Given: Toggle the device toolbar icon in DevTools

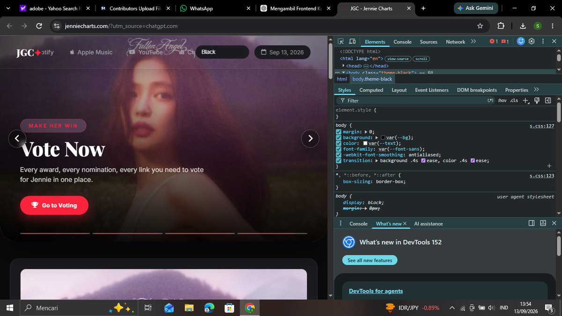Looking at the screenshot, I should pos(352,41).
